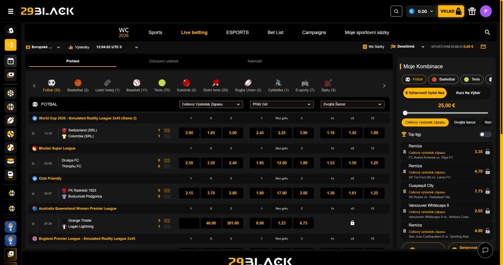Open the Live betting menu item
The height and width of the screenshot is (265, 503).
pos(194,32)
